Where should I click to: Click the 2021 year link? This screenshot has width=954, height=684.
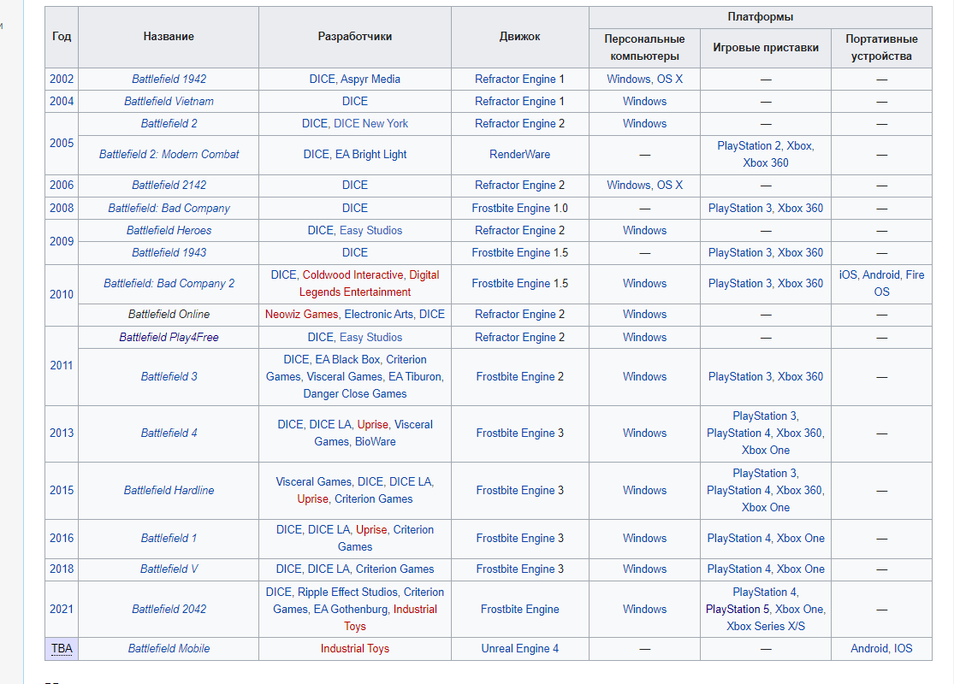(x=62, y=610)
